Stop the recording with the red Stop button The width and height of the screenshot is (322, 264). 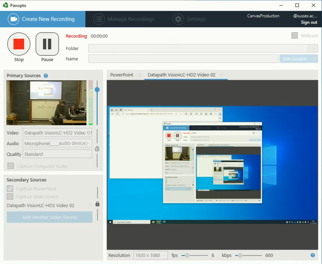19,44
